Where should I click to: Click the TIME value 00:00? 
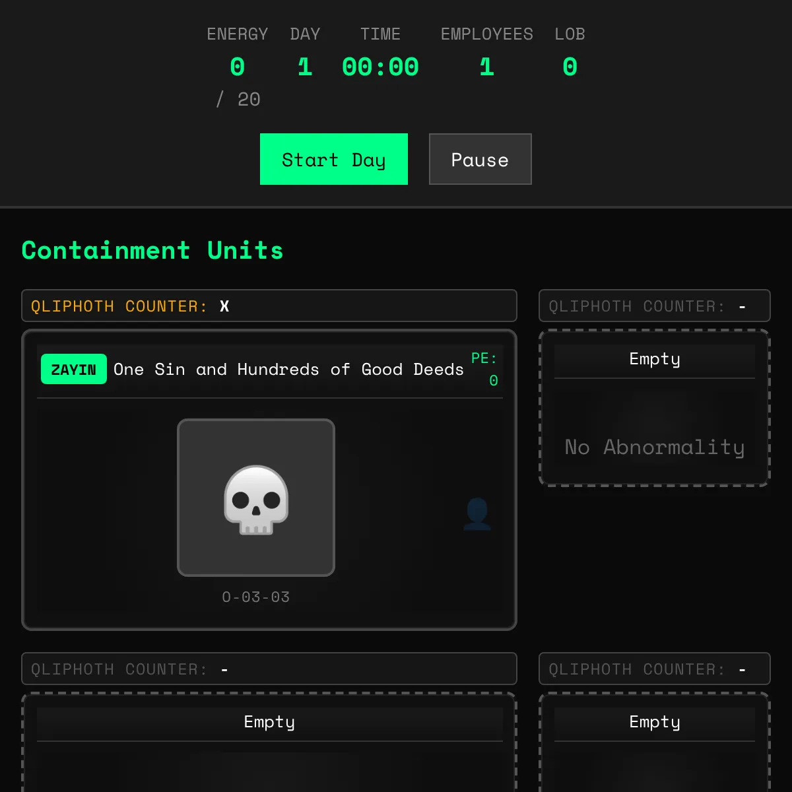pos(380,67)
